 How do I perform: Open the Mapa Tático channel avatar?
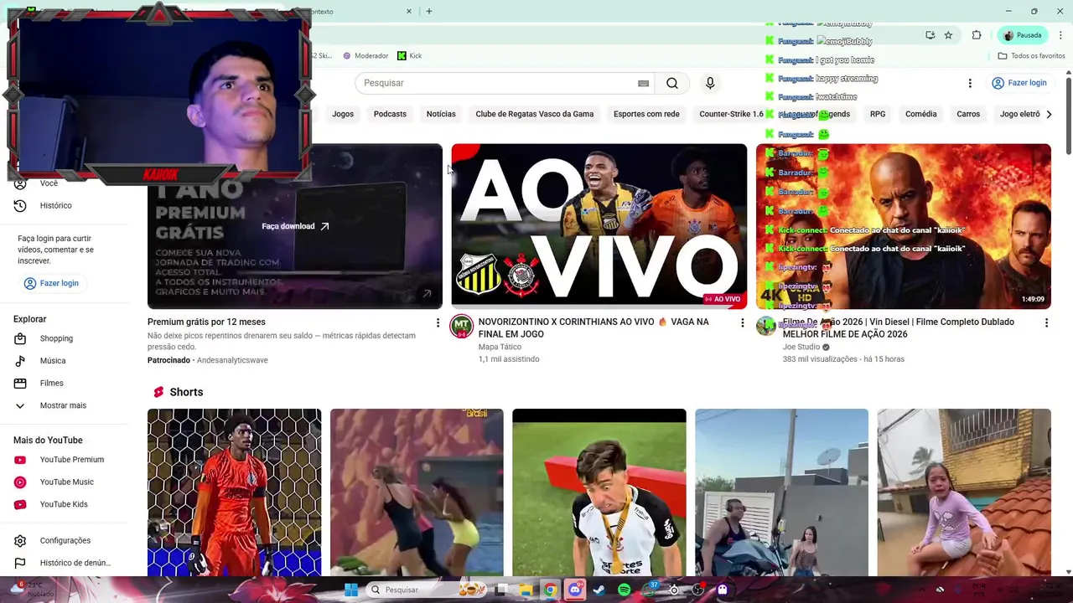point(462,327)
